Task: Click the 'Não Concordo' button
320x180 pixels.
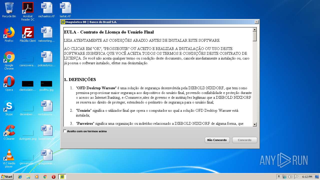Action: pyautogui.click(x=217, y=140)
